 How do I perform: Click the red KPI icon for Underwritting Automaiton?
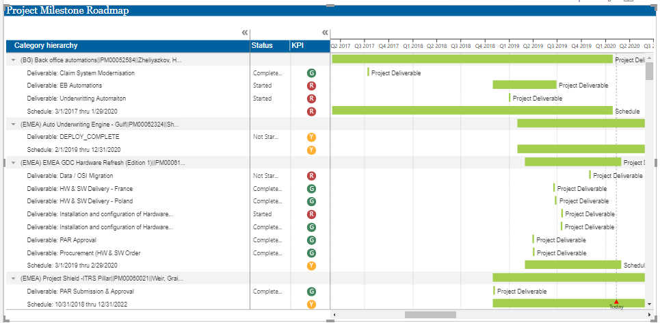[x=311, y=99]
